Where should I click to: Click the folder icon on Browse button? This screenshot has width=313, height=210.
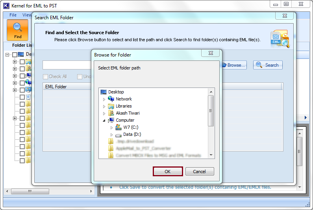pyautogui.click(x=224, y=65)
